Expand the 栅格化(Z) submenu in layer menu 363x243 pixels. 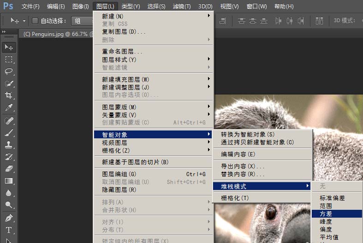tap(154, 150)
